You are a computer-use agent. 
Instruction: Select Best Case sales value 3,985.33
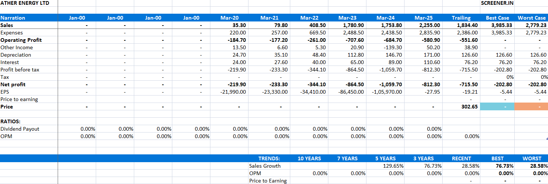tap(502, 25)
